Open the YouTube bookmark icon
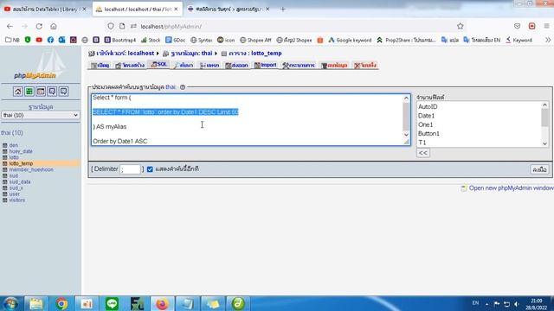The width and height of the screenshot is (554, 311). [x=39, y=41]
